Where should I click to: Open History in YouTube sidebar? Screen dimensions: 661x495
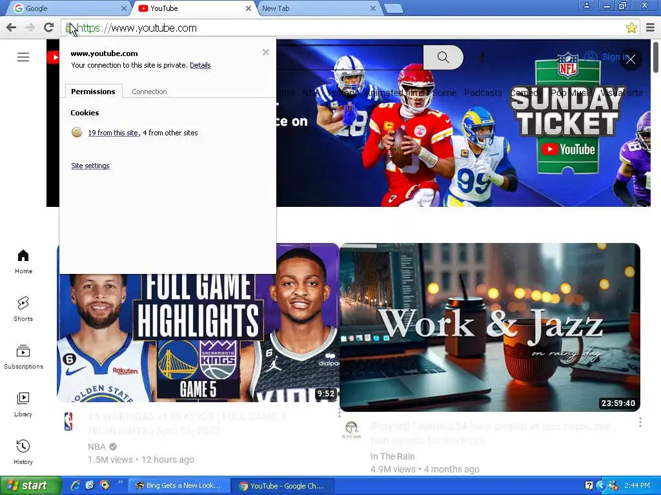point(23,452)
